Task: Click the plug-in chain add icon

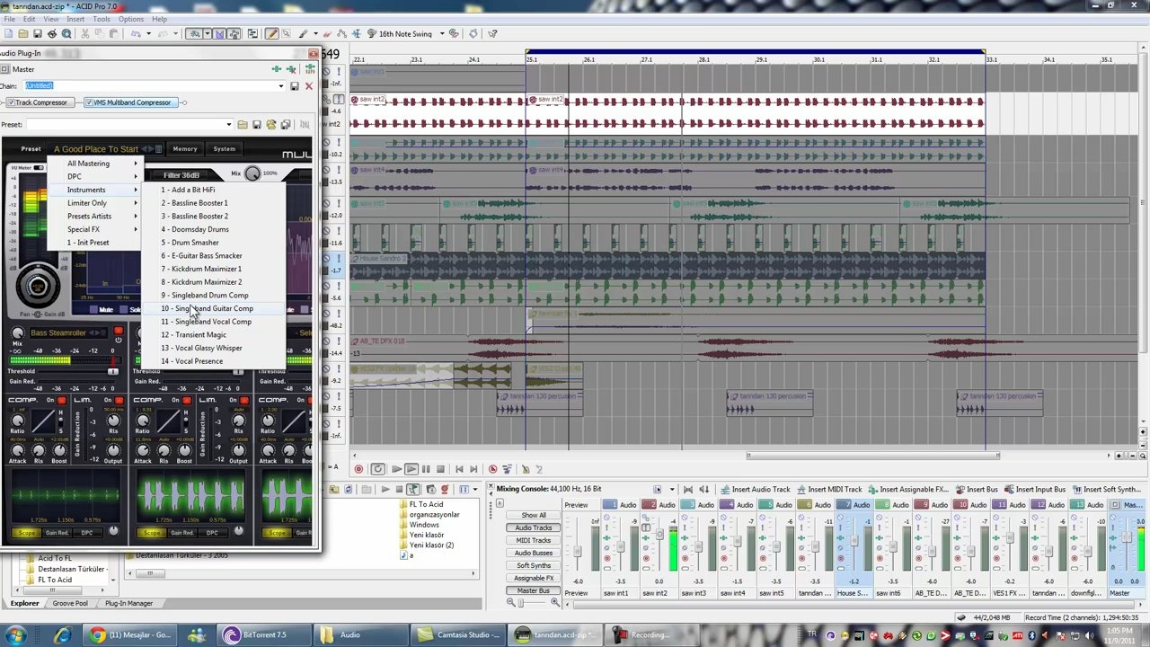Action: (x=277, y=69)
